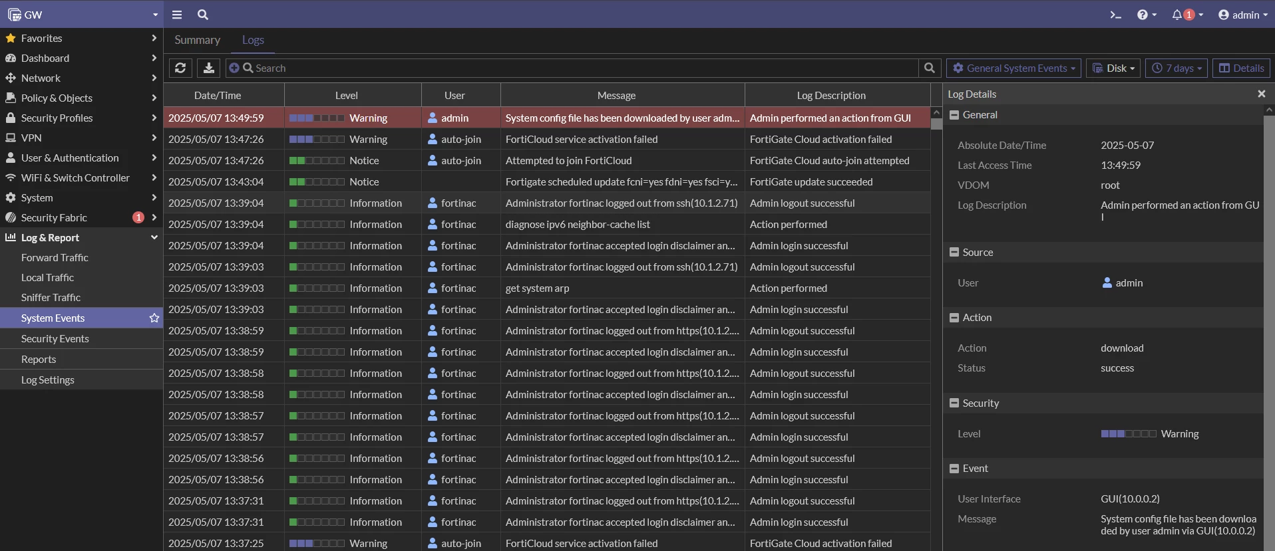Switch to the Summary tab

tap(198, 40)
